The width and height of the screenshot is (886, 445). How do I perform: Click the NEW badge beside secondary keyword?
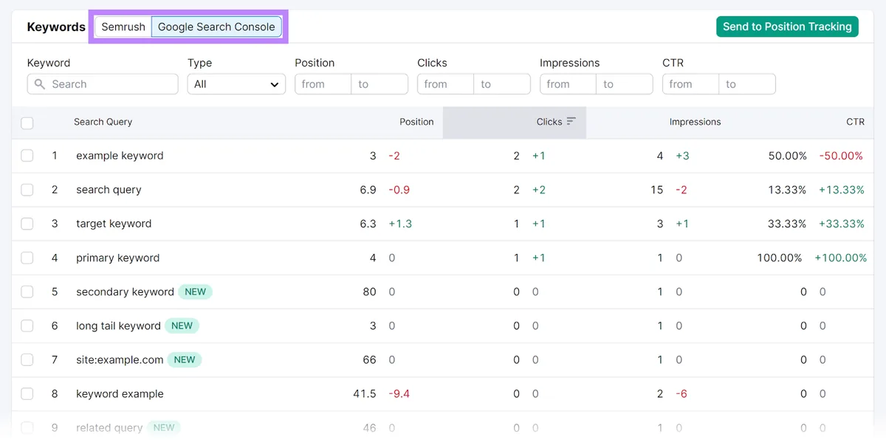click(x=196, y=292)
